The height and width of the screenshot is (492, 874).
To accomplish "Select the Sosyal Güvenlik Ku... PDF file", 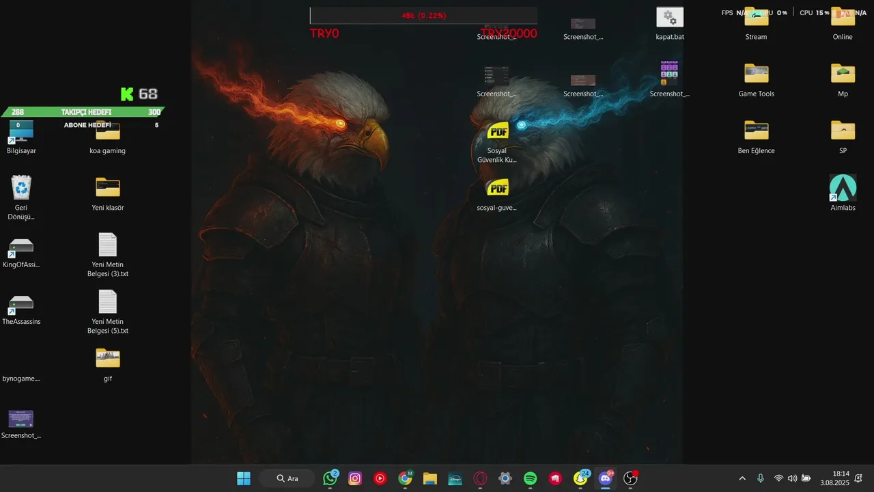I will pyautogui.click(x=497, y=143).
